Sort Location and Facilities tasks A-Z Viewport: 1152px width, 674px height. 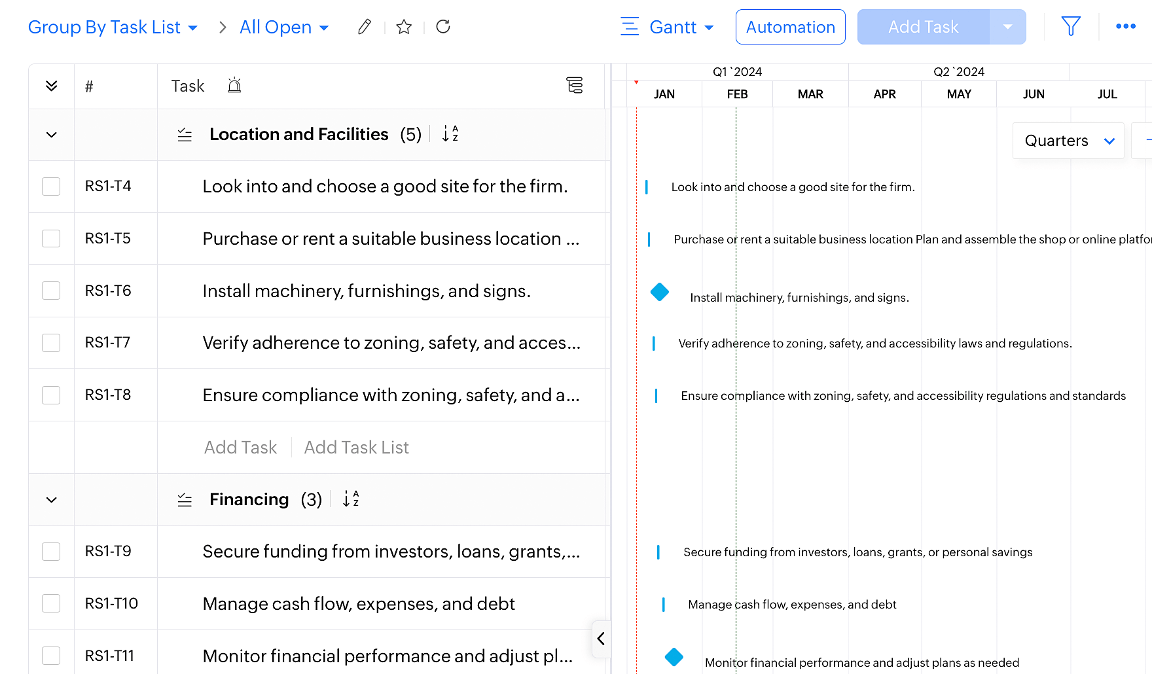pos(450,134)
